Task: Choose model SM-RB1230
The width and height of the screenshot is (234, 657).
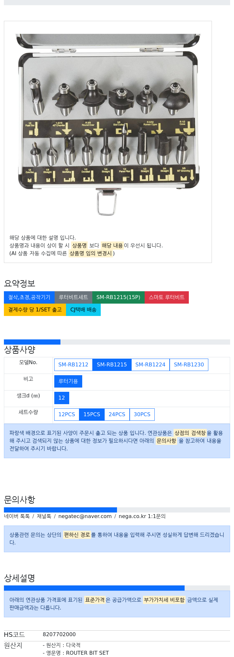Action: (189, 364)
